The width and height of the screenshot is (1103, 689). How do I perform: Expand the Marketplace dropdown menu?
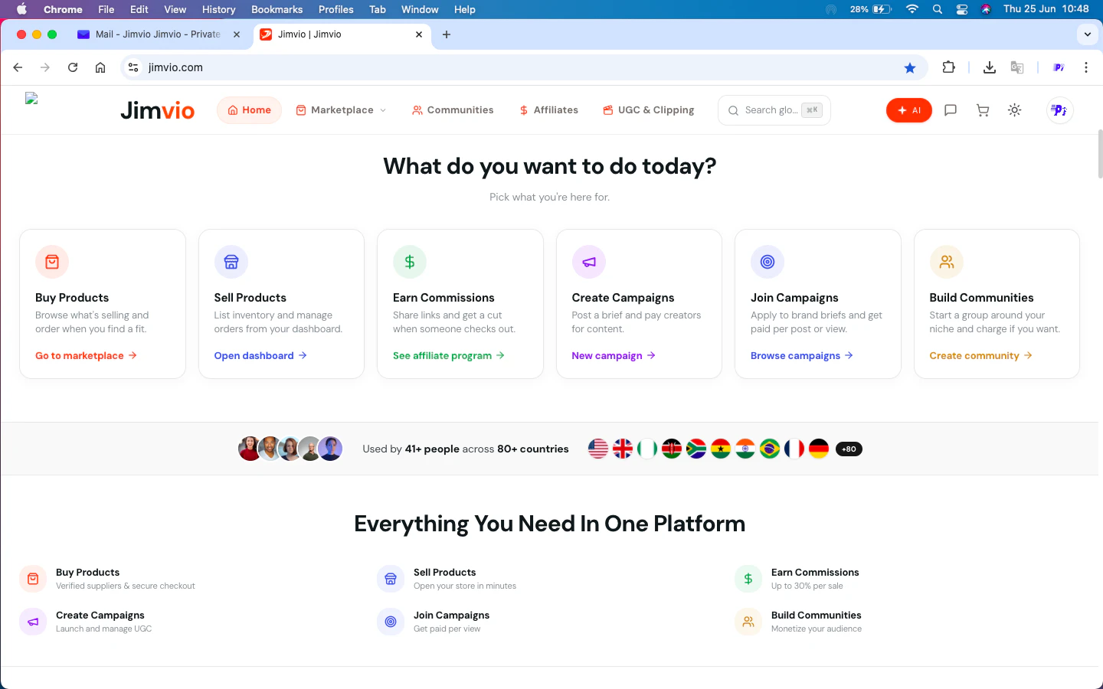point(341,110)
